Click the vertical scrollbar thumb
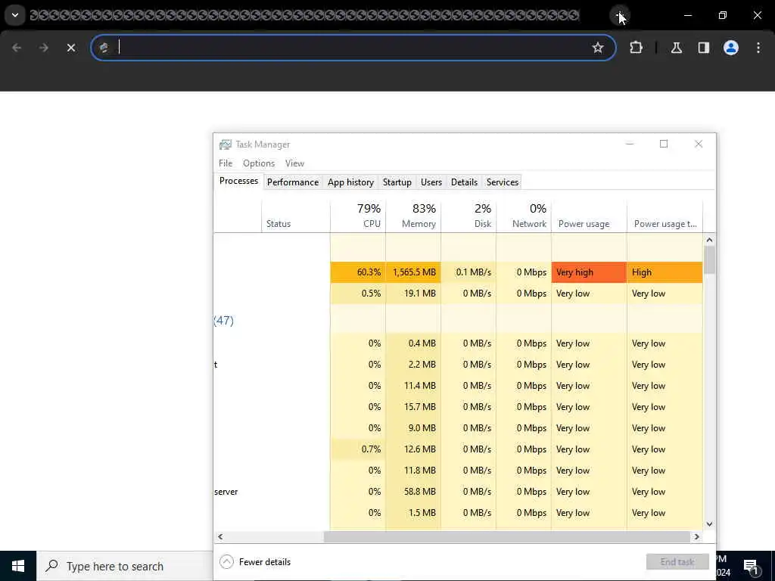The height and width of the screenshot is (581, 775). tap(709, 259)
